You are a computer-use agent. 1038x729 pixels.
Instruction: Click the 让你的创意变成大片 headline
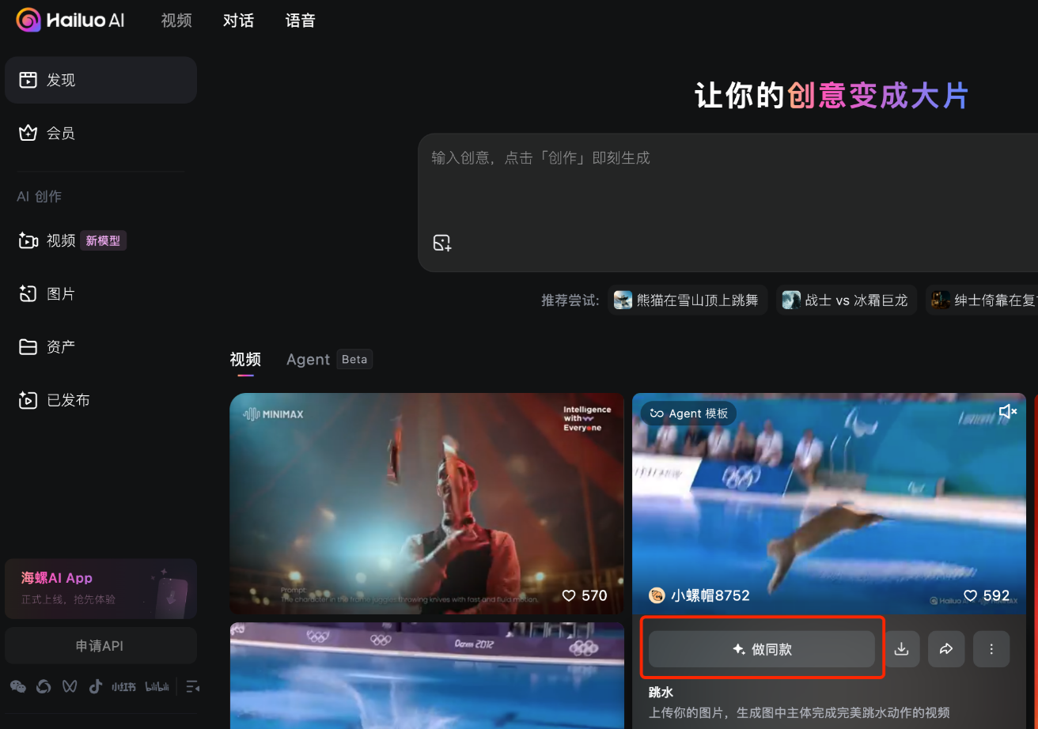pyautogui.click(x=832, y=96)
